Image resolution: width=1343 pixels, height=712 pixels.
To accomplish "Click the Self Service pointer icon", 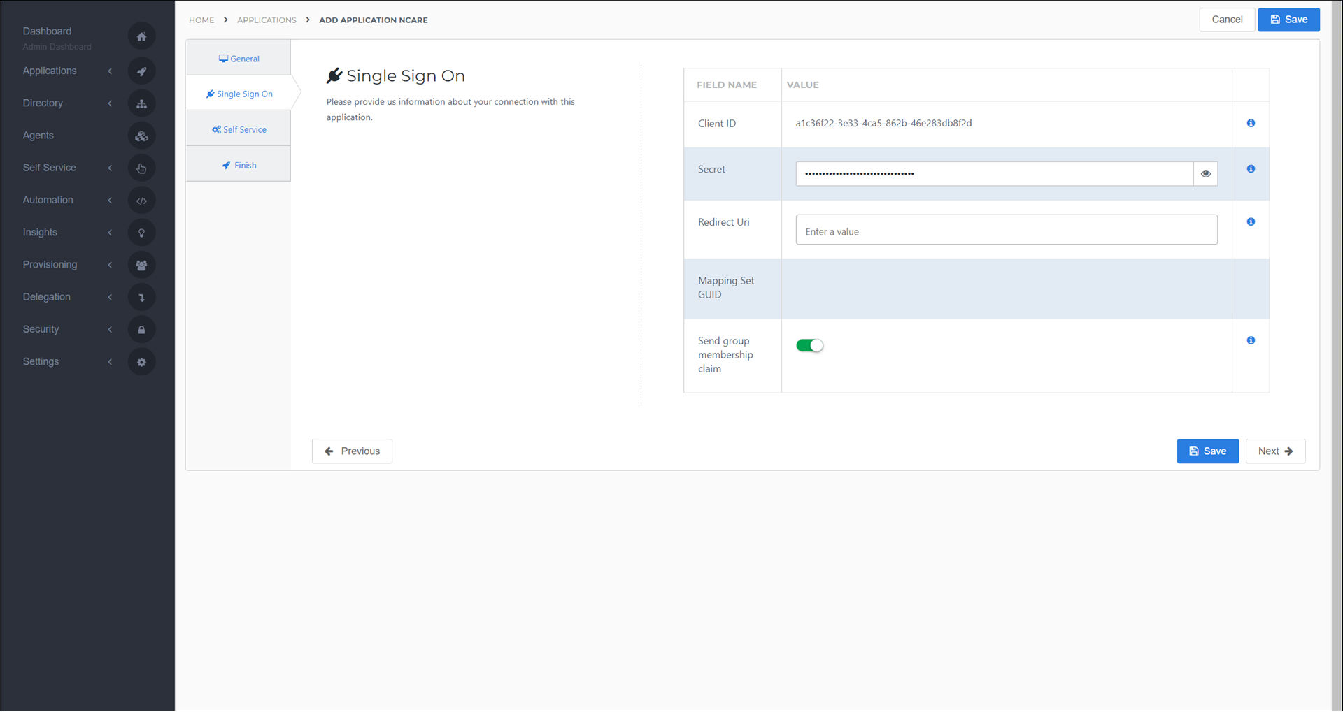I will pyautogui.click(x=141, y=168).
